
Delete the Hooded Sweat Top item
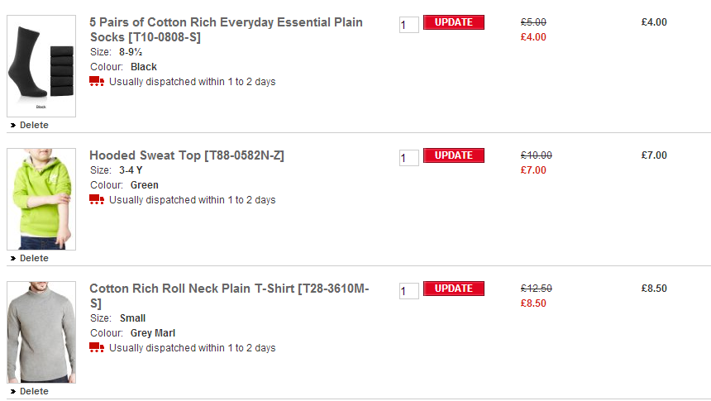(34, 259)
